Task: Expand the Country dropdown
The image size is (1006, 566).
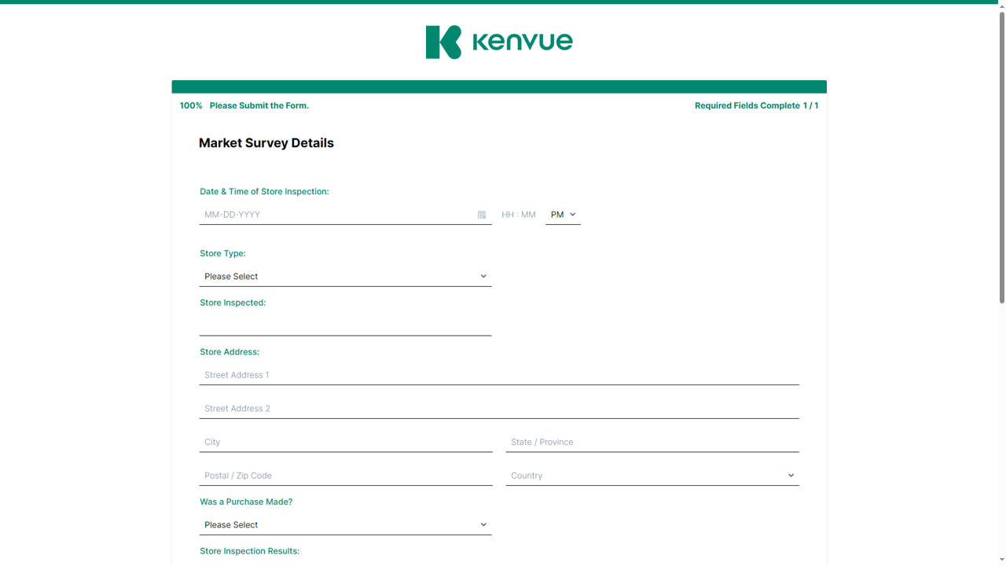Action: (652, 475)
